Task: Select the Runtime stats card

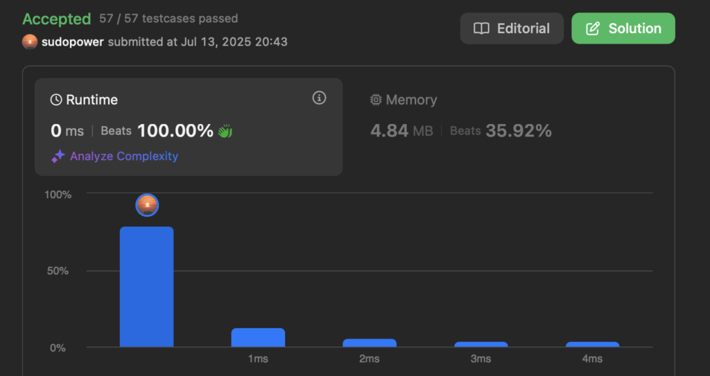Action: [x=189, y=127]
